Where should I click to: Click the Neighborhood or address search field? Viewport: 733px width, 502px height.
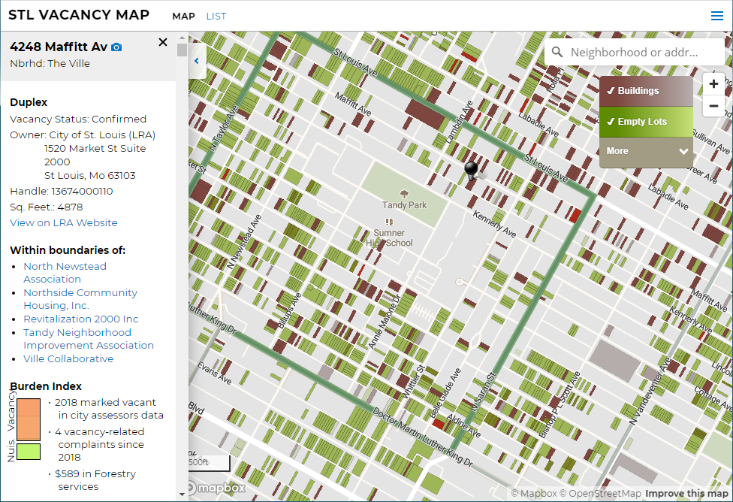(x=634, y=52)
